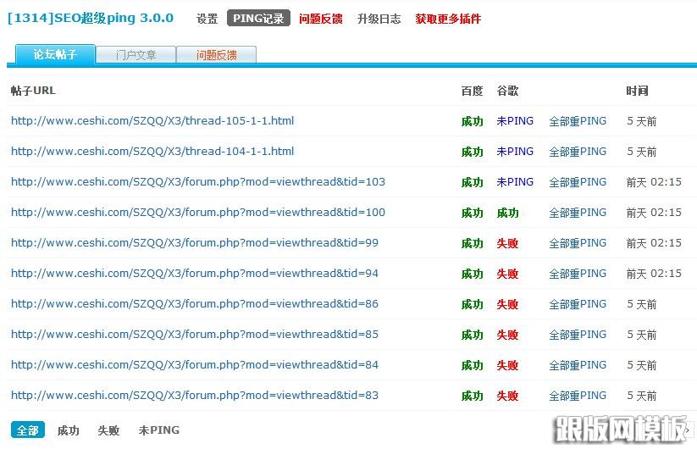The width and height of the screenshot is (697, 449).
Task: Click the 获取更多插件 link
Action: point(448,19)
